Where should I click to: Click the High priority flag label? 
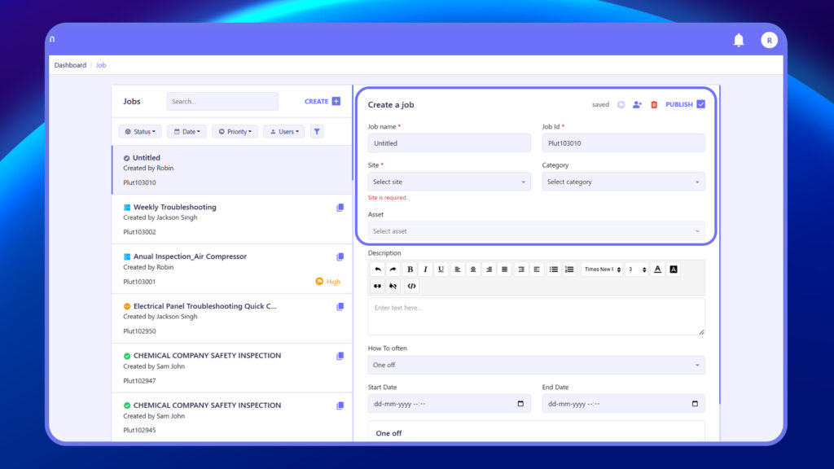point(327,281)
